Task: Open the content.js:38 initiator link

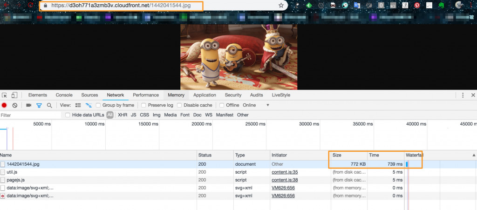Action: (285, 180)
